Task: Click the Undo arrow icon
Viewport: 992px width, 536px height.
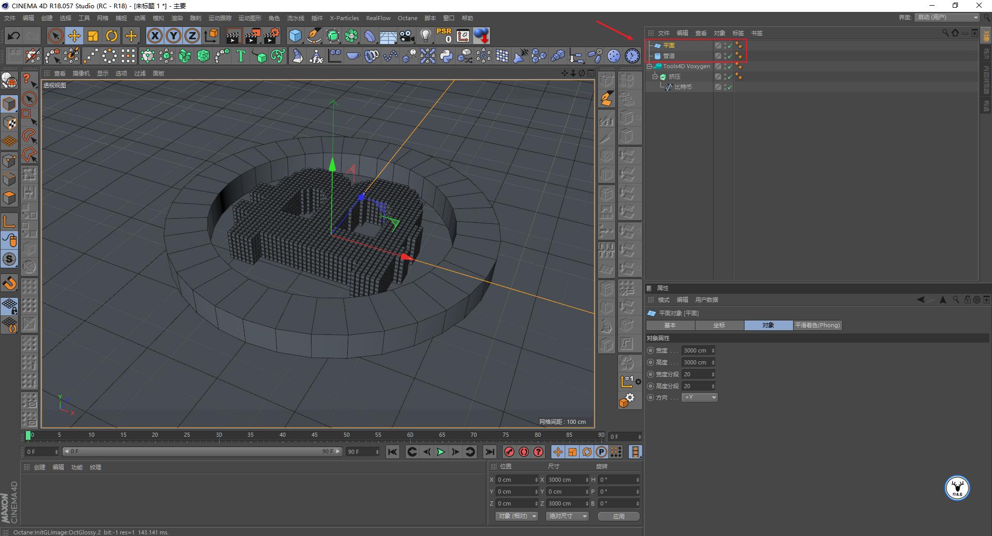Action: point(14,36)
